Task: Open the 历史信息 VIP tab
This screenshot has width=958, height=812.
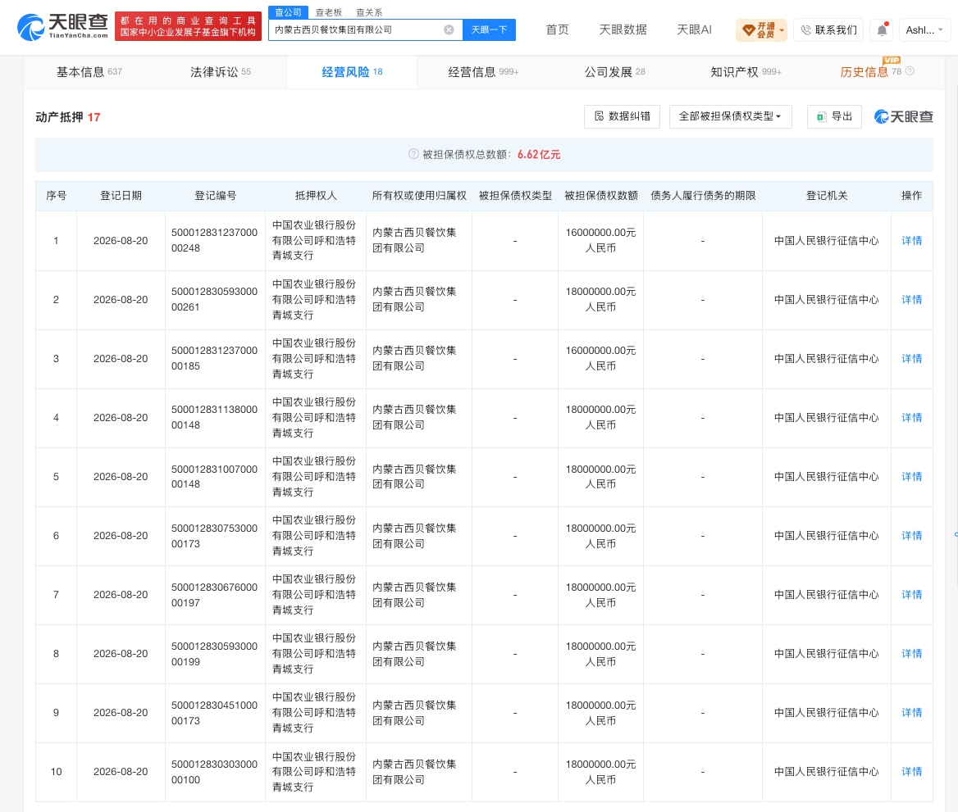Action: [870, 72]
